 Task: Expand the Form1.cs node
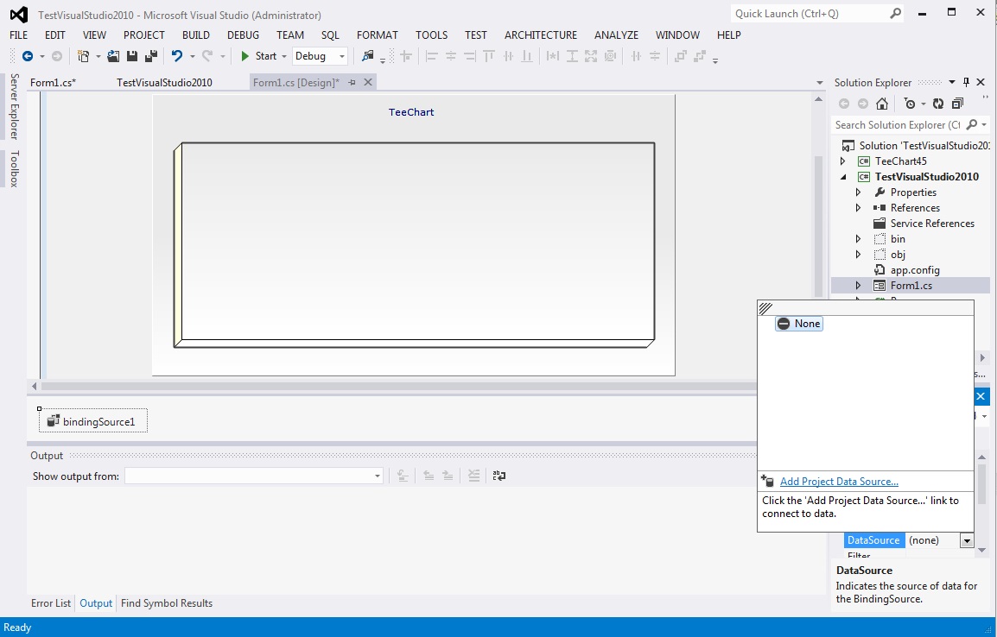coord(859,285)
